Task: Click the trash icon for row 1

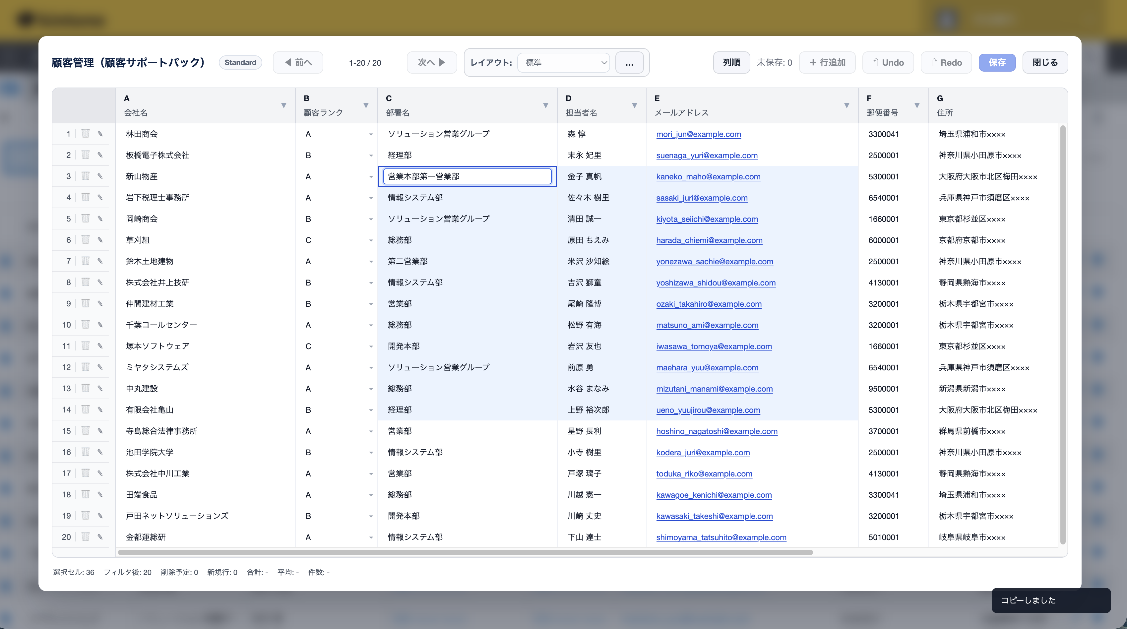Action: pyautogui.click(x=85, y=134)
